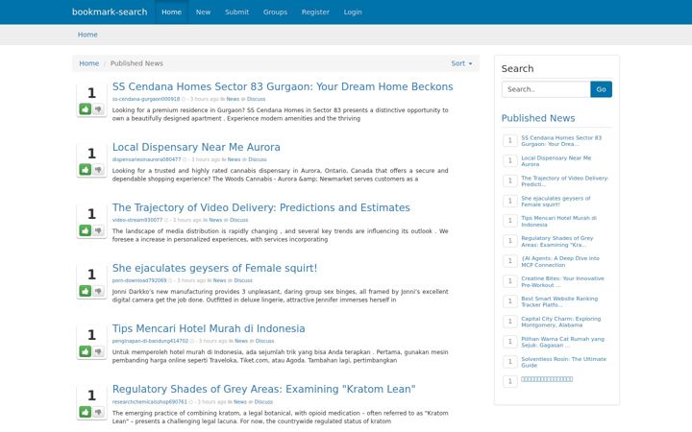Go to the Home tab in navbar

pyautogui.click(x=171, y=12)
